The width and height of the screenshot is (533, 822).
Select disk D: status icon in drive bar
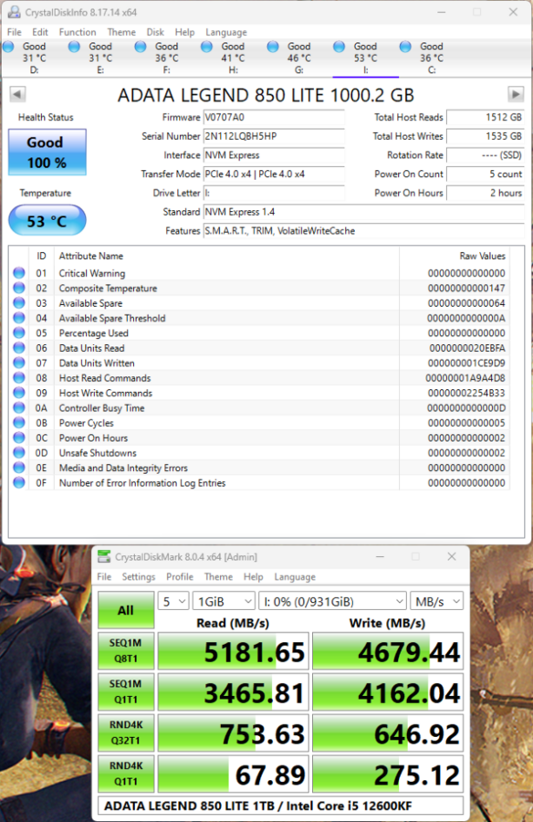pyautogui.click(x=8, y=47)
